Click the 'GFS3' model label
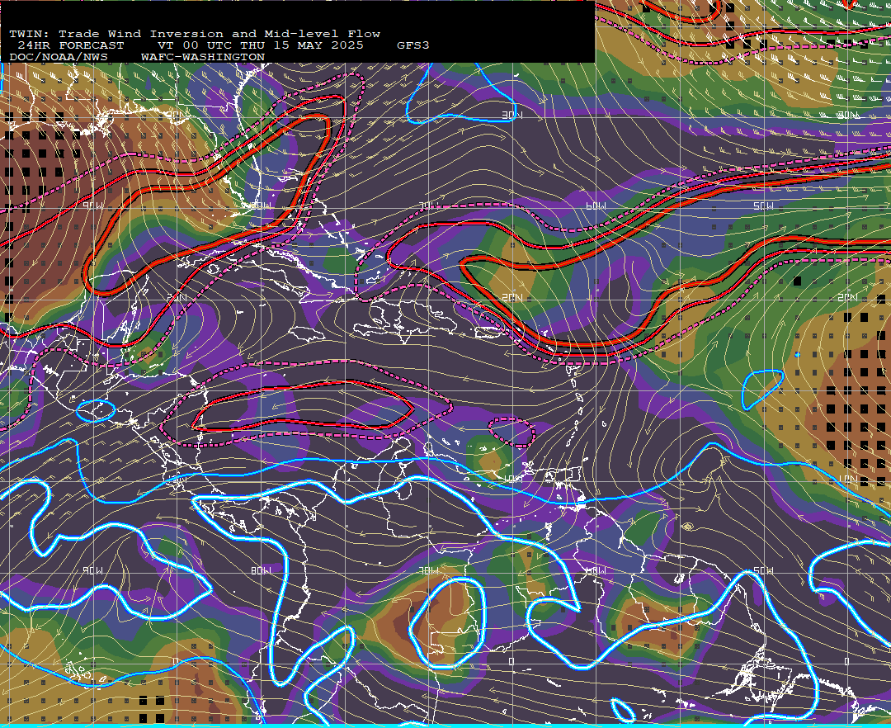 click(x=413, y=45)
